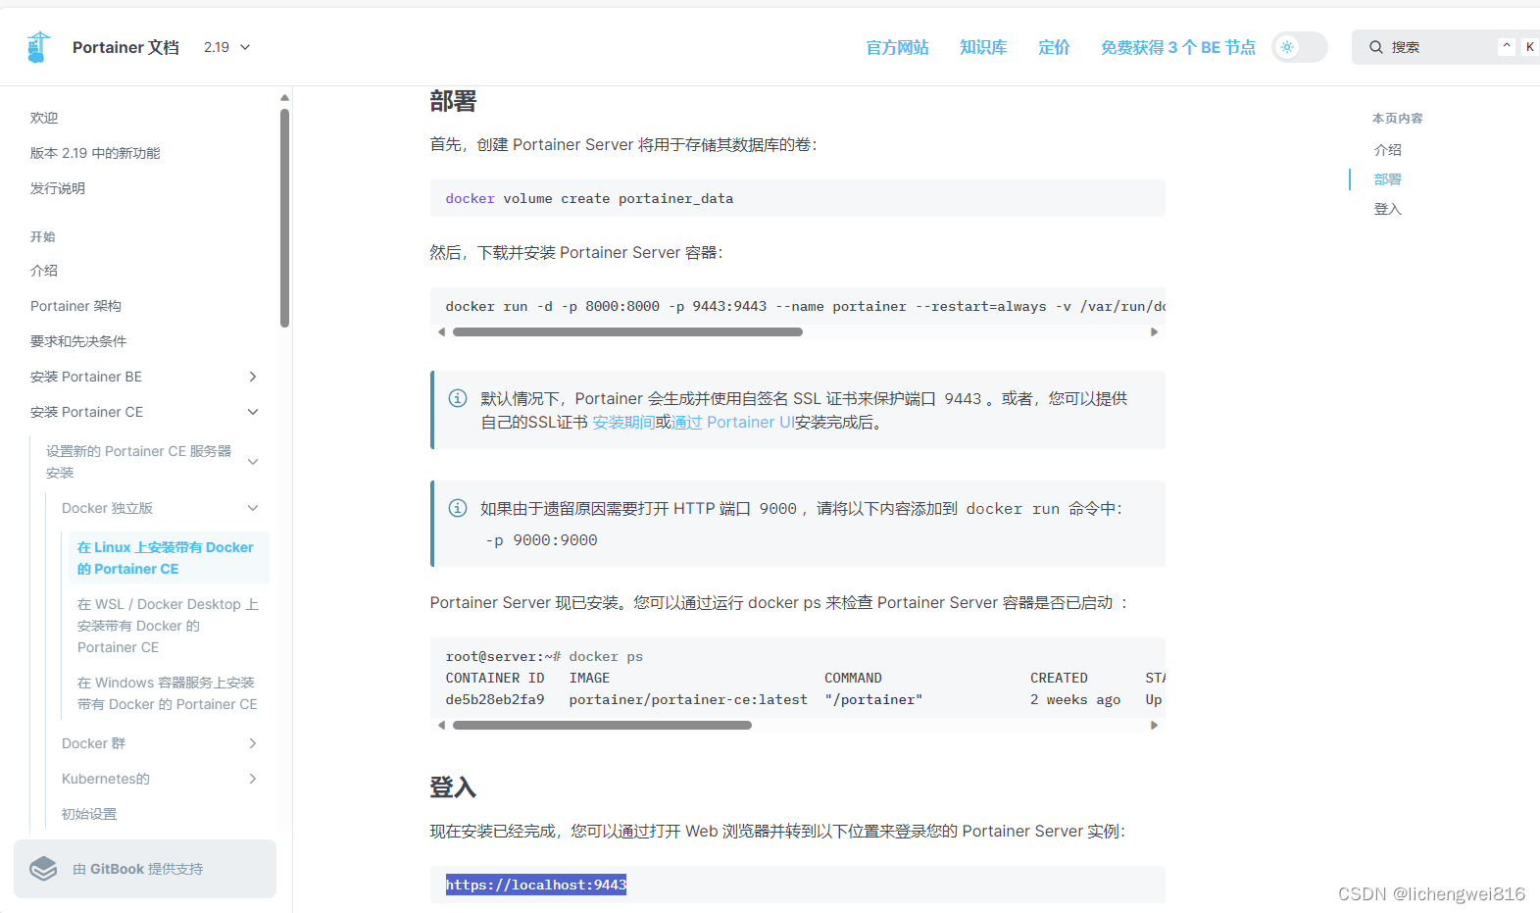Image resolution: width=1540 pixels, height=913 pixels.
Task: Open the 通过 Portainer UI hyperlink
Action: tap(733, 422)
